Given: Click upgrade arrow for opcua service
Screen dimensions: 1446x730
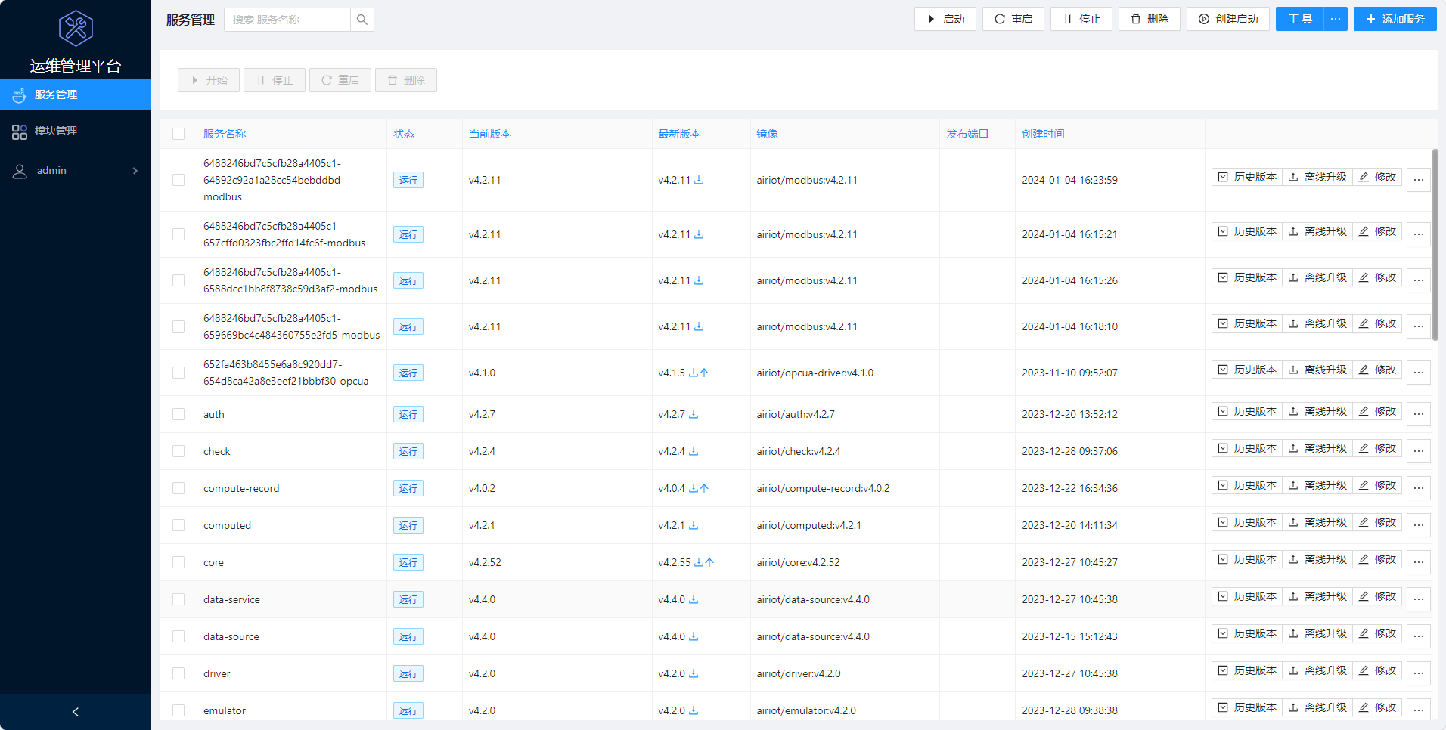Looking at the screenshot, I should point(704,373).
